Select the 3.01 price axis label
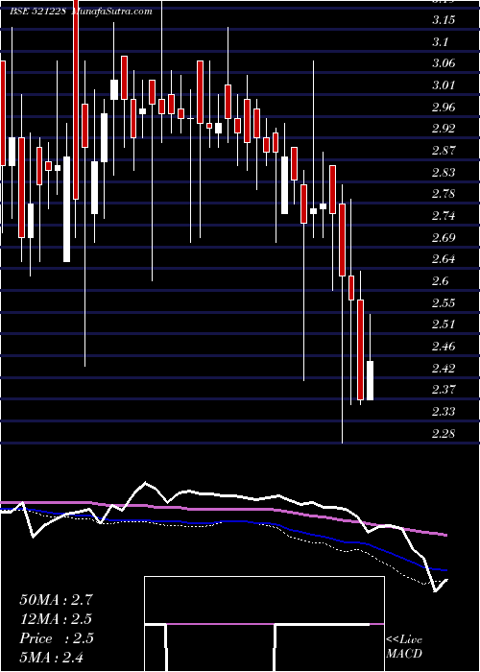480x672 pixels. [444, 85]
